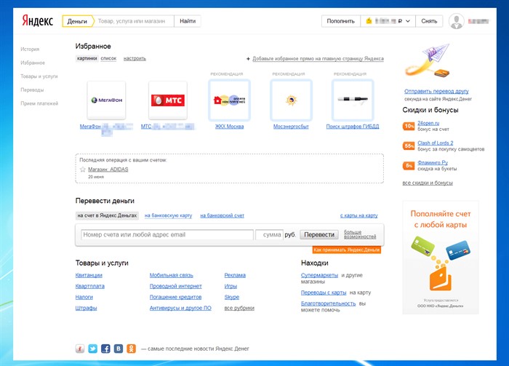Open the Facebook social icon

(x=105, y=349)
